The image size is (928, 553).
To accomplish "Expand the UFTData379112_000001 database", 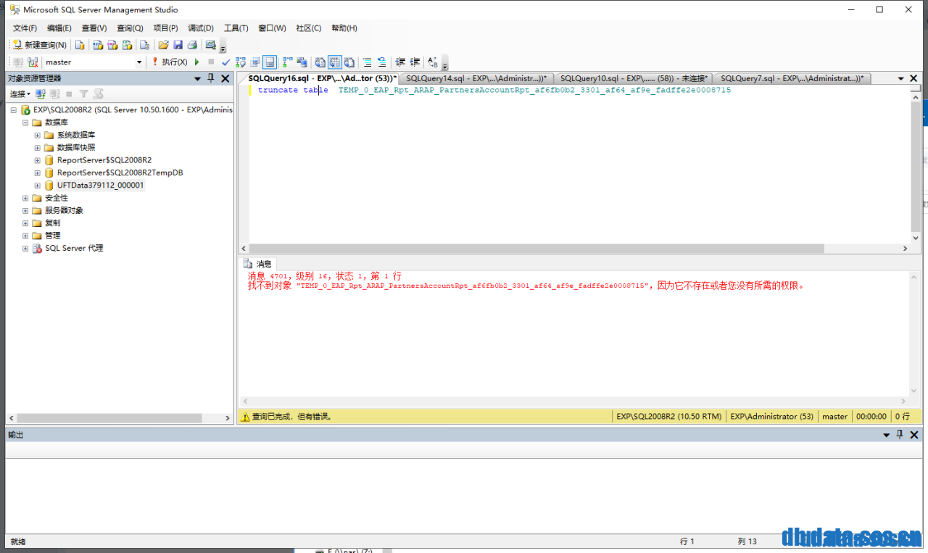I will pyautogui.click(x=38, y=186).
